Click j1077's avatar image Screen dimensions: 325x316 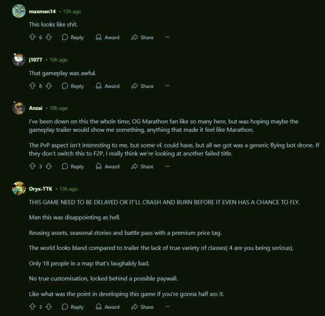pos(19,60)
